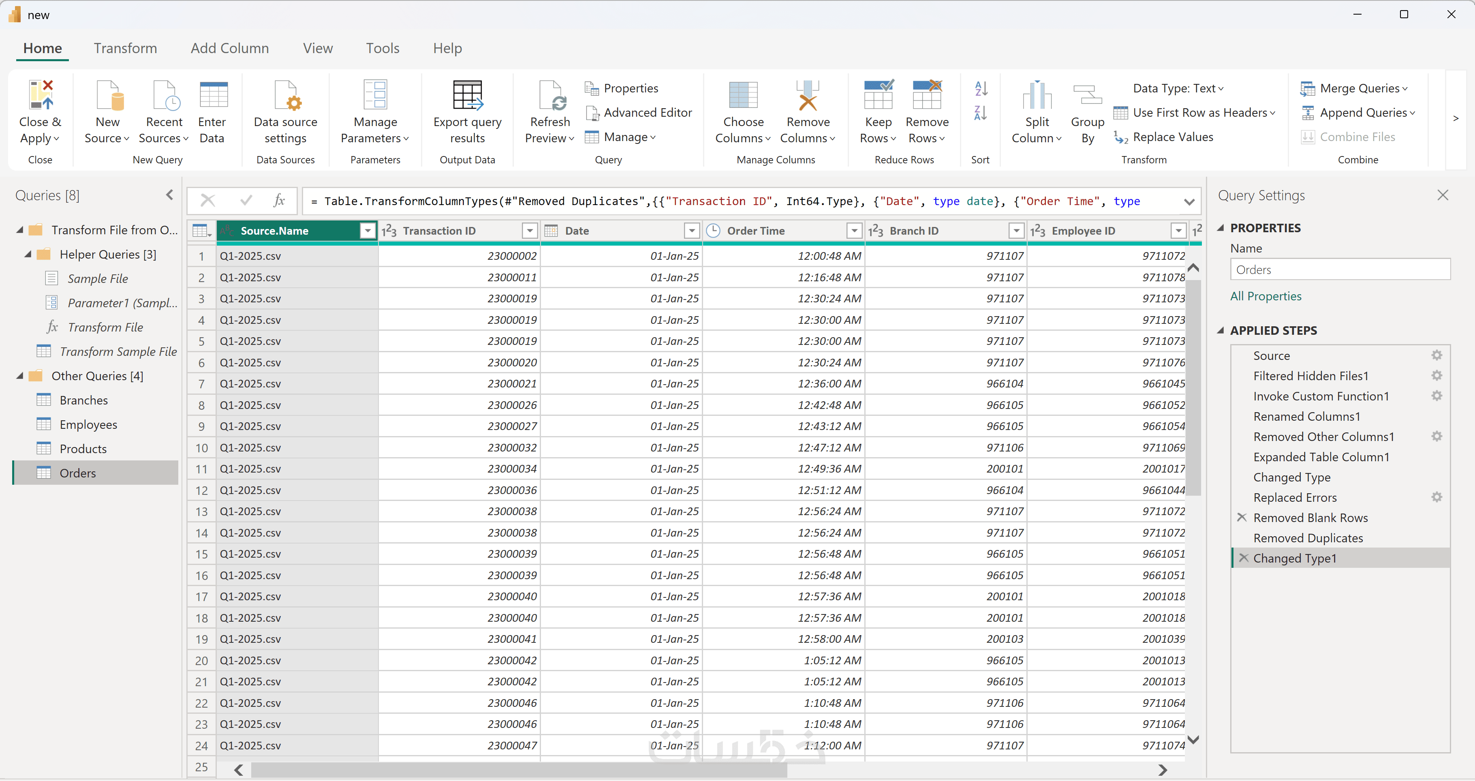
Task: Click Sort Ascending icon
Action: [980, 88]
